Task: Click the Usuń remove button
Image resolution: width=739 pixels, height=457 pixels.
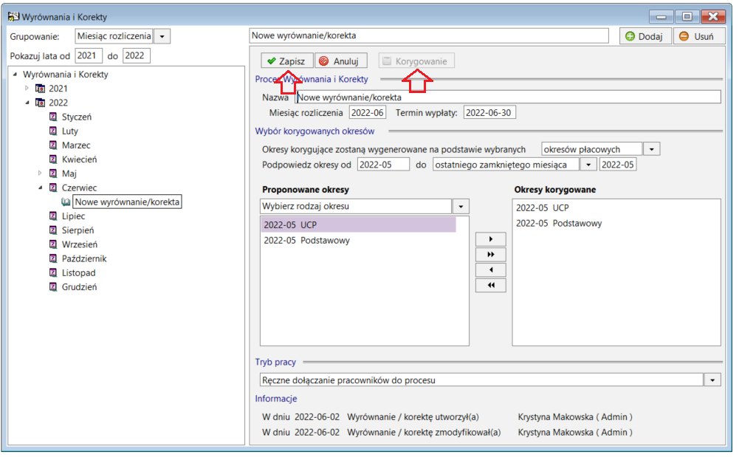Action: click(698, 36)
